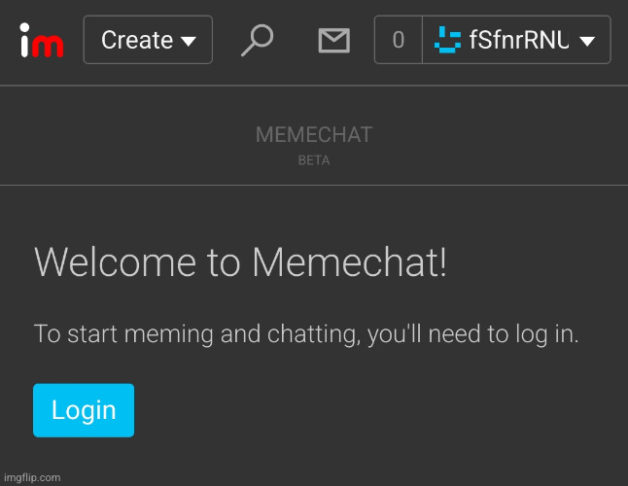Viewport: 628px width, 486px height.
Task: Expand the Create dropdown arrow
Action: pyautogui.click(x=188, y=41)
